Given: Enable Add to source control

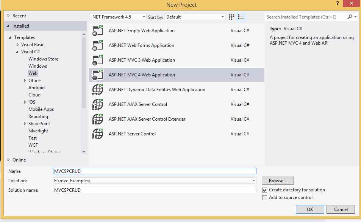Looking at the screenshot, I should pyautogui.click(x=264, y=197).
